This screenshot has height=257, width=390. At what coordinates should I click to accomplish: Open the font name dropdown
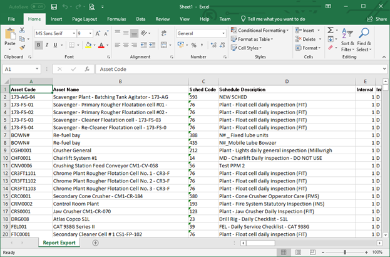coord(74,33)
